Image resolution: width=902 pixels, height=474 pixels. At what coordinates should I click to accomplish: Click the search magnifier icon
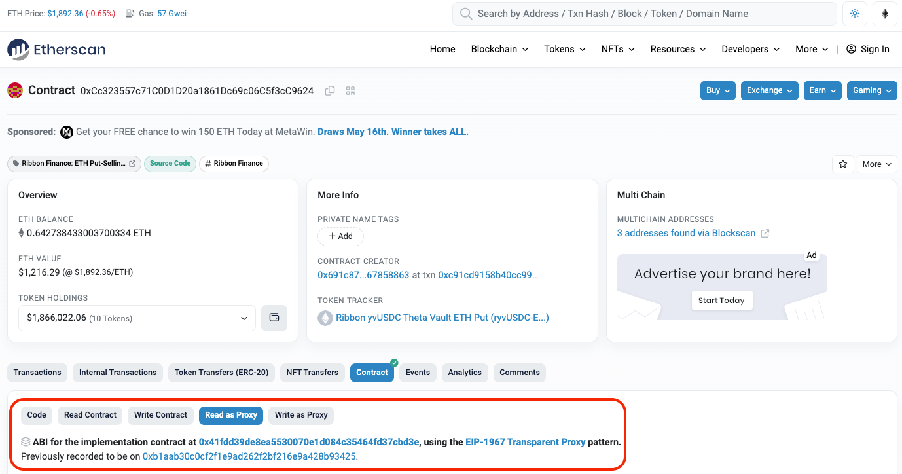coord(466,14)
